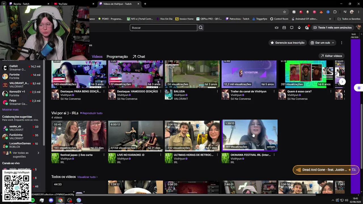Screen dimensions: 363x204
Task: Switch to the Programação tab
Action: pyautogui.click(x=117, y=57)
